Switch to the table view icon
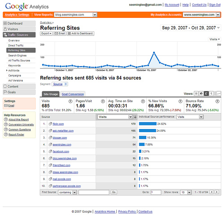This screenshot has height=224, width=224. coord(196,94)
